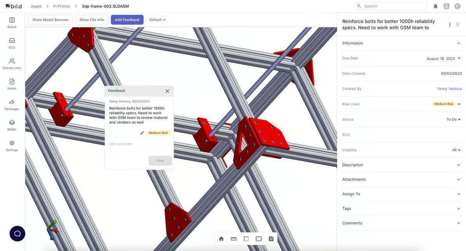The width and height of the screenshot is (466, 251).
Task: Select the measure ruler tool
Action: click(x=234, y=239)
